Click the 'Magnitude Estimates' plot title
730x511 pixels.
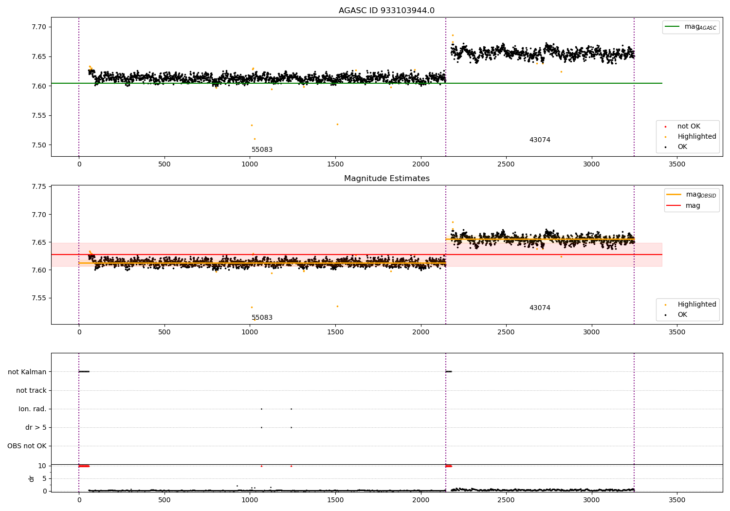[x=386, y=179]
